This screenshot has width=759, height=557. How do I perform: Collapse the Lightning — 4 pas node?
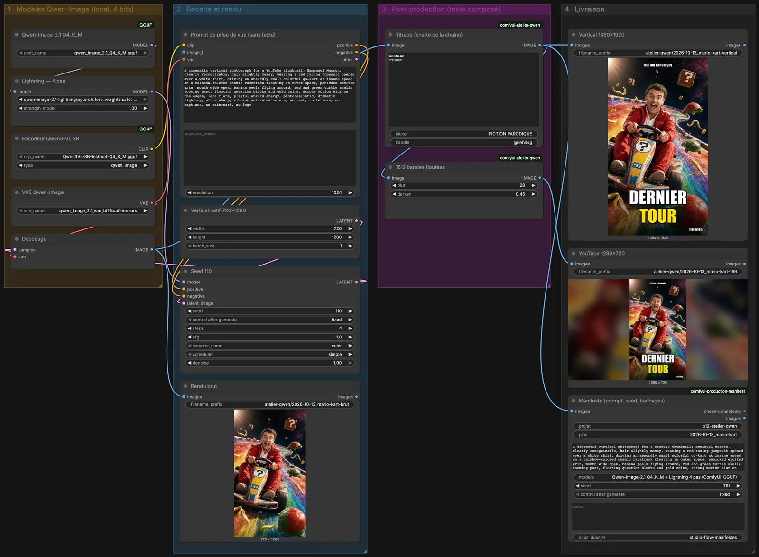pos(17,81)
